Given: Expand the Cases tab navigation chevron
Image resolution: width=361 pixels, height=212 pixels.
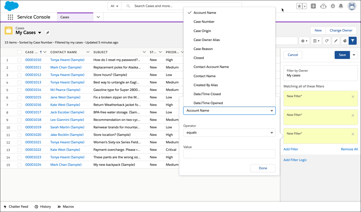Looking at the screenshot, I should (98, 17).
